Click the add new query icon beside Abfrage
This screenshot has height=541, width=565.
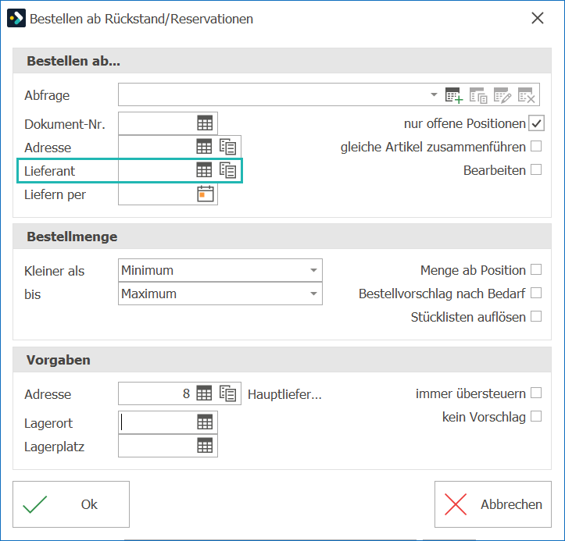pos(454,95)
